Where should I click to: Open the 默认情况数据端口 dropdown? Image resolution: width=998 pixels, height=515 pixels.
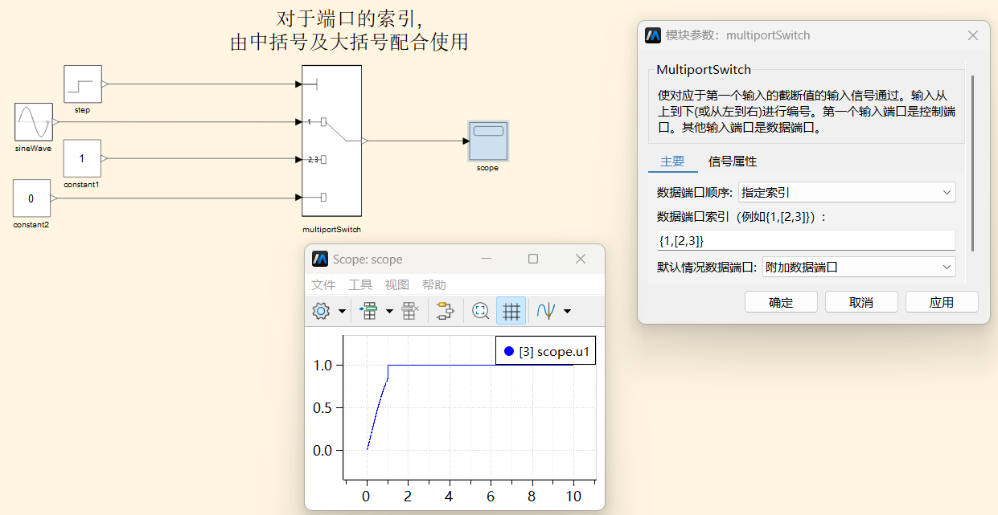point(859,267)
